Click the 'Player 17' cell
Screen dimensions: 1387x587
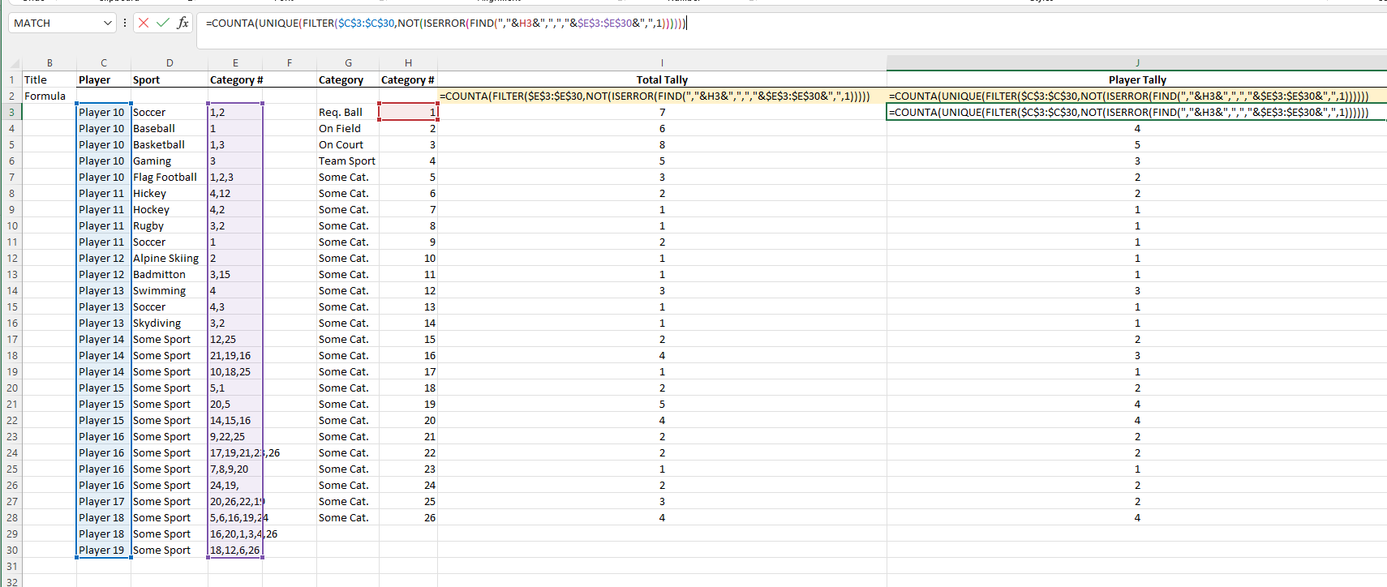(104, 501)
